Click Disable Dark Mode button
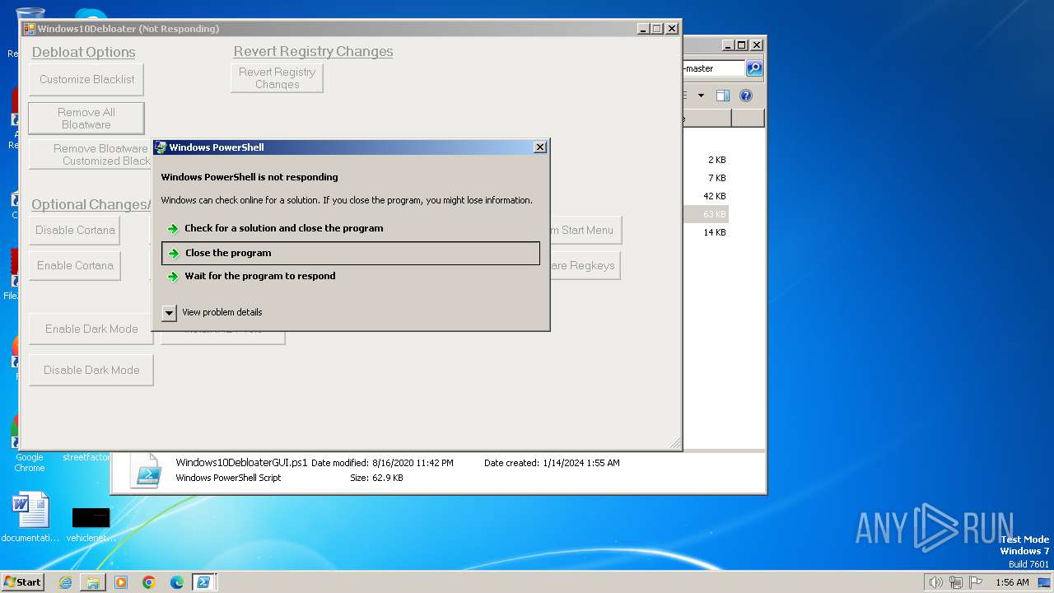The width and height of the screenshot is (1054, 593). (x=91, y=370)
